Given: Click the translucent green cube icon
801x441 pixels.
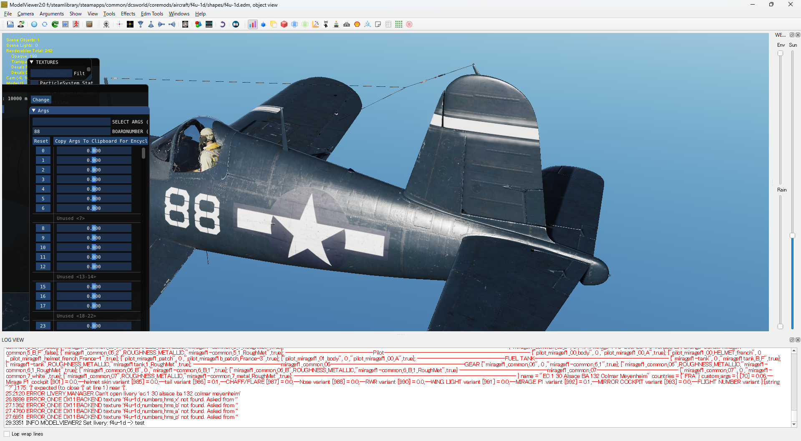Looking at the screenshot, I should pos(305,24).
